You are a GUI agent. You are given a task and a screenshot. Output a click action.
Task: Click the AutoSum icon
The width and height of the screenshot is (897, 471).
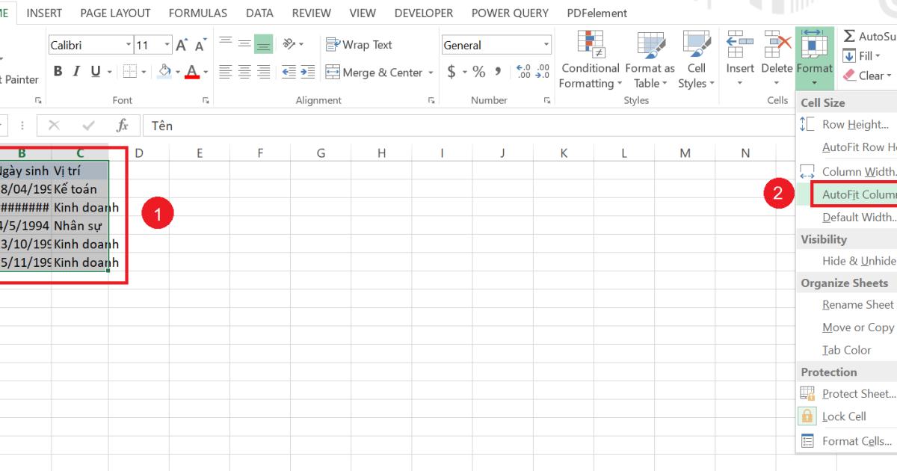click(x=850, y=35)
